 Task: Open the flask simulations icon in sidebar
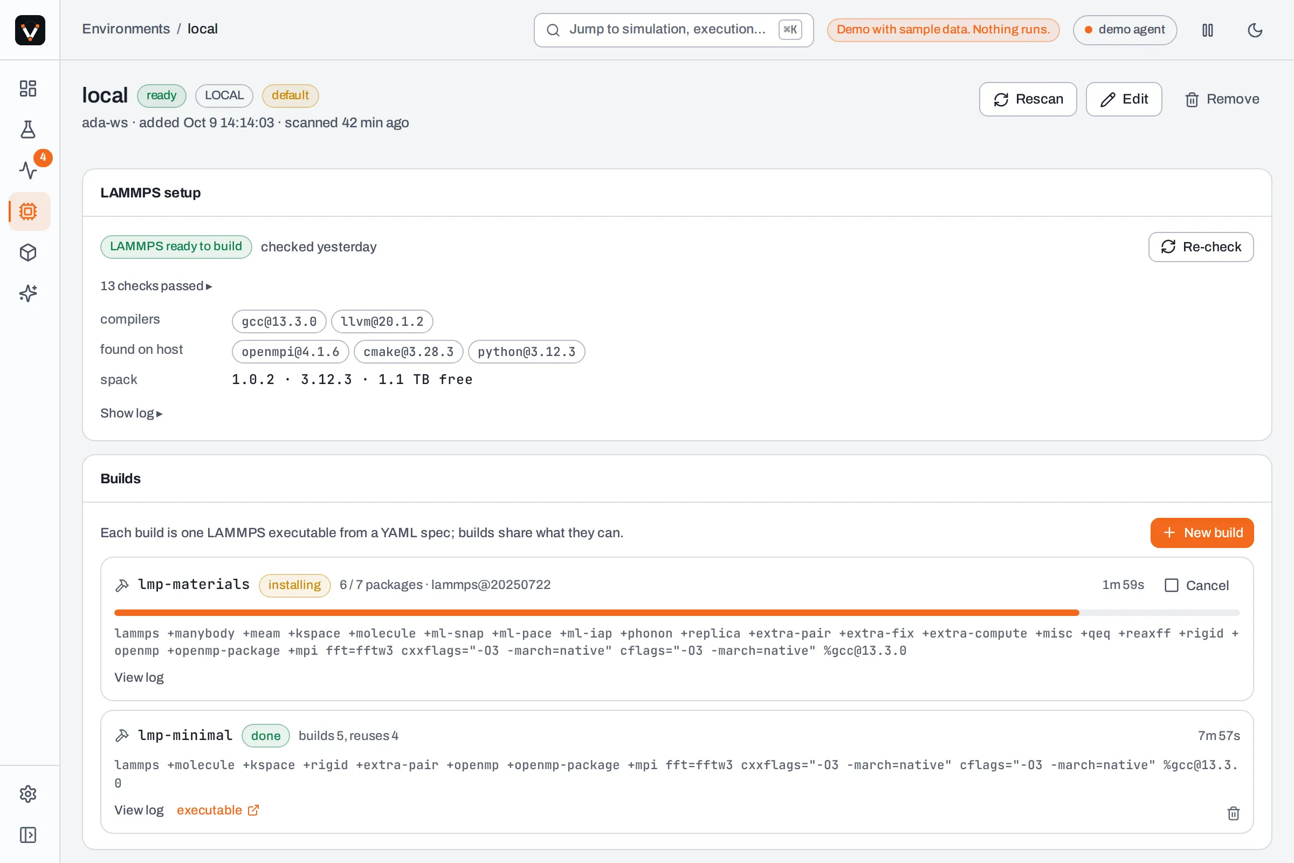(28, 129)
